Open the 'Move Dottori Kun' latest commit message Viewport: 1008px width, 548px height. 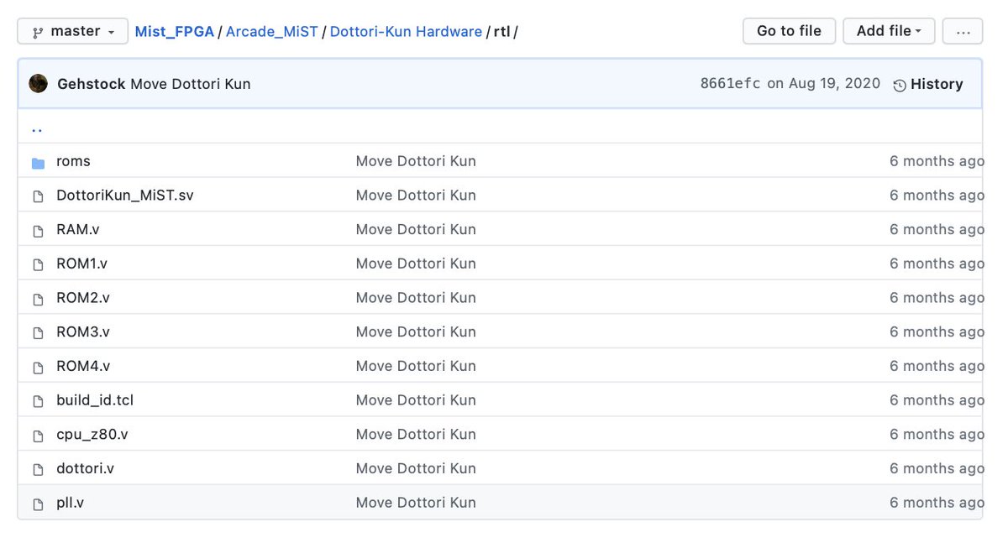click(190, 84)
